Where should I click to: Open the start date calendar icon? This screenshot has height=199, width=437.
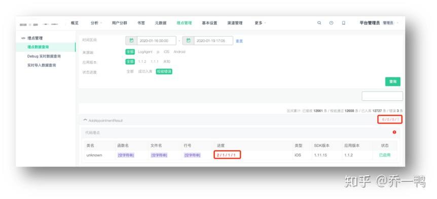131,41
